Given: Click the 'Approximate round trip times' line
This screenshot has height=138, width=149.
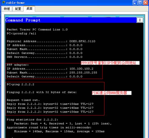Looking at the screenshot, I should pos(49,128).
